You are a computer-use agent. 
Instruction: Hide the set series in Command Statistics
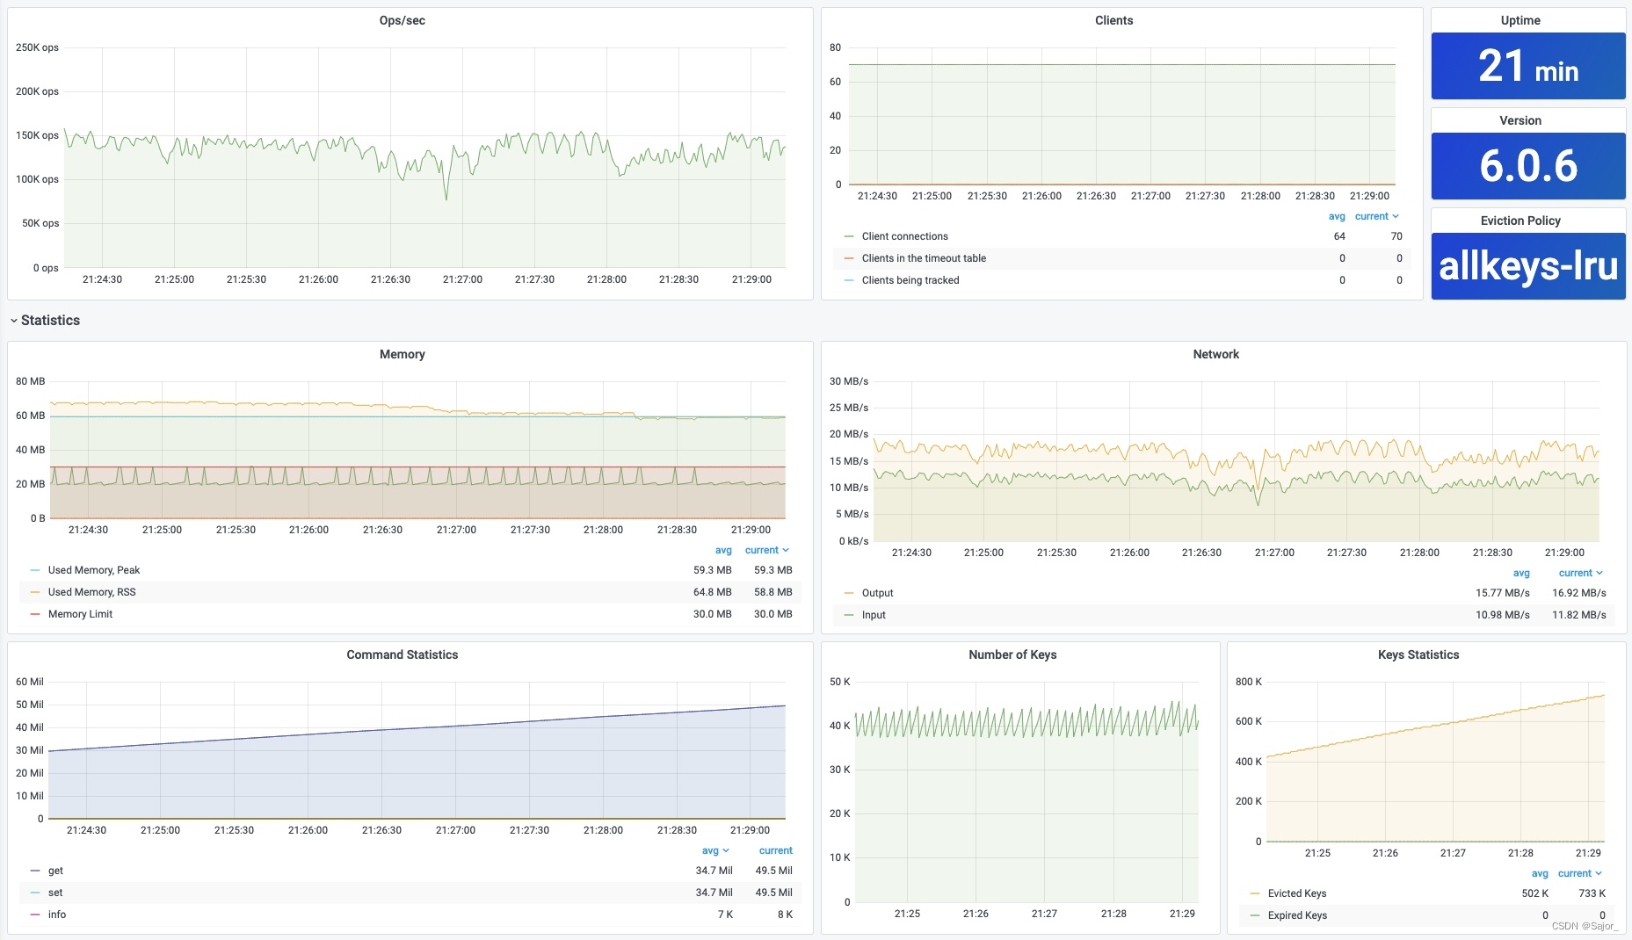tap(55, 893)
